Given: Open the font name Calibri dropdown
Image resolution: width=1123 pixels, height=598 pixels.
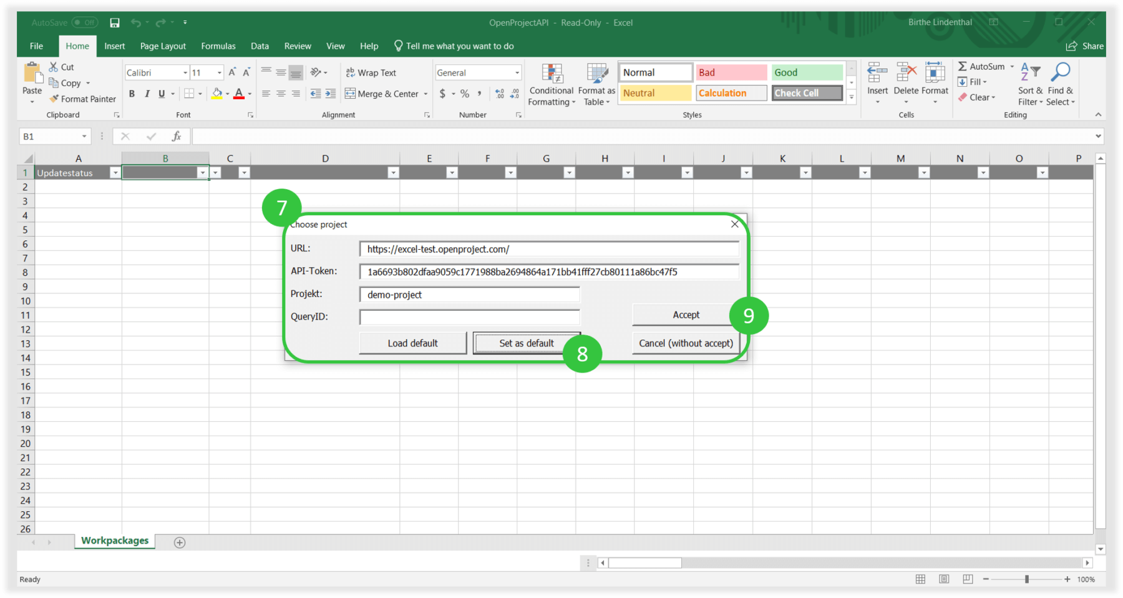Looking at the screenshot, I should click(x=185, y=73).
